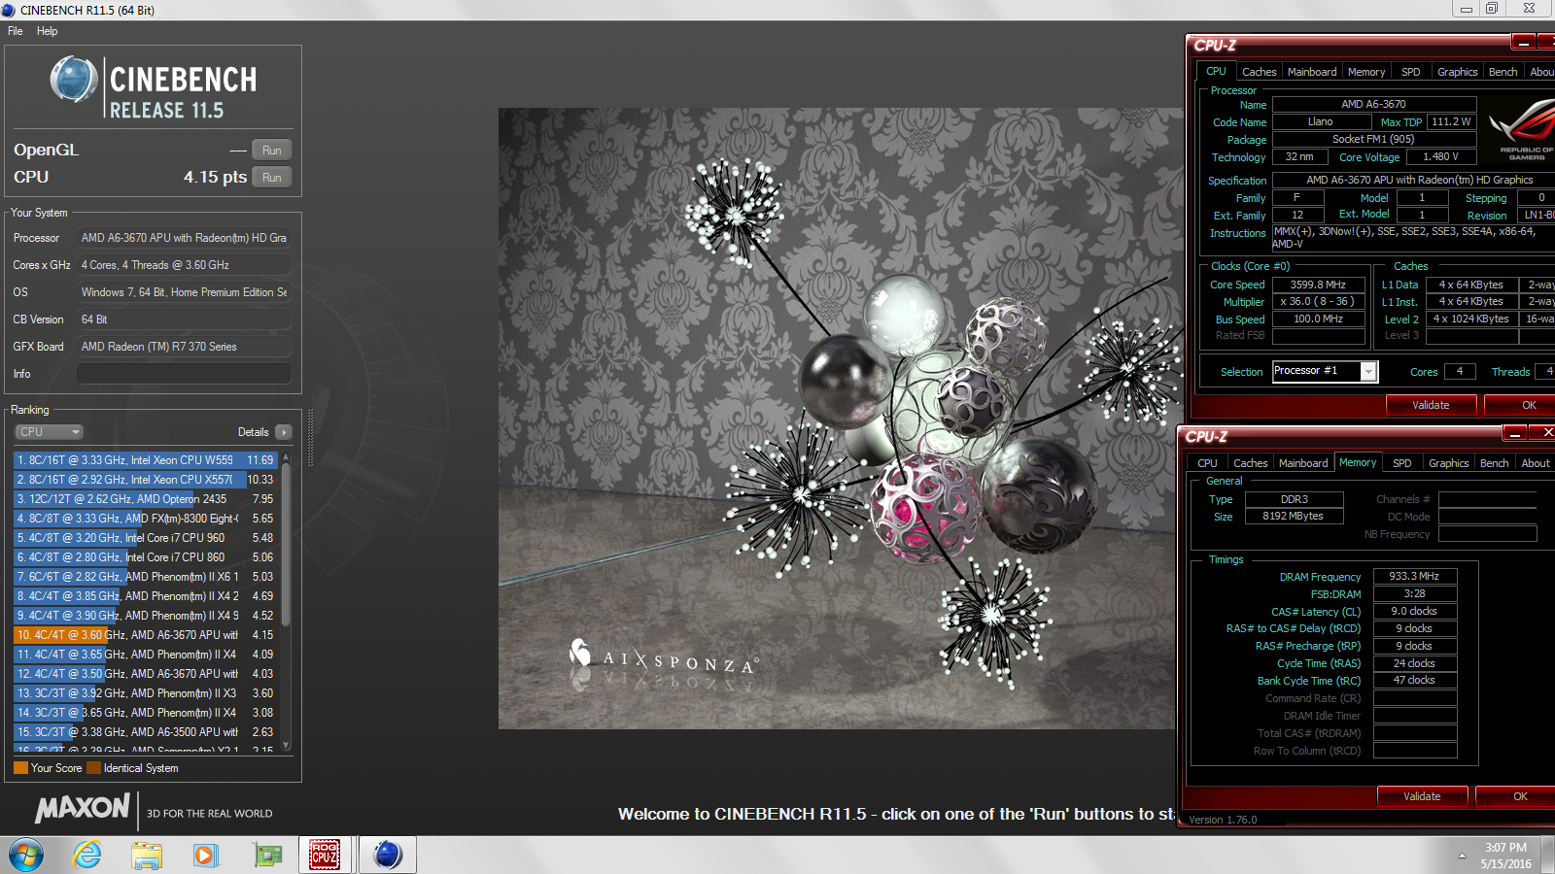Click the green chip taskbar icon
The image size is (1555, 874).
(267, 855)
